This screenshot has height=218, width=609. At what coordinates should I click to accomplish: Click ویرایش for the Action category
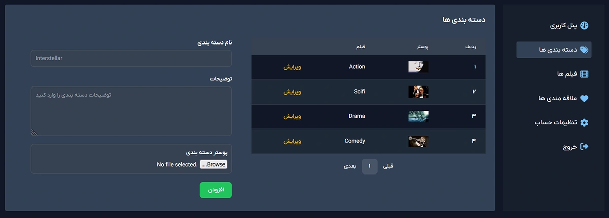click(292, 67)
